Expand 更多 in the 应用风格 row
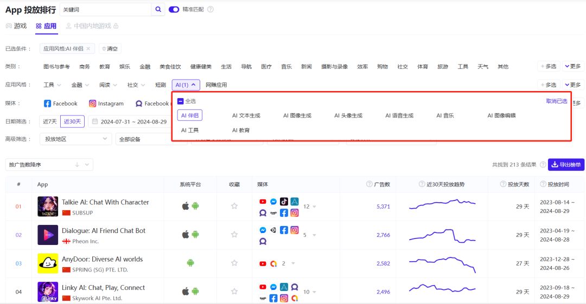 pyautogui.click(x=573, y=85)
